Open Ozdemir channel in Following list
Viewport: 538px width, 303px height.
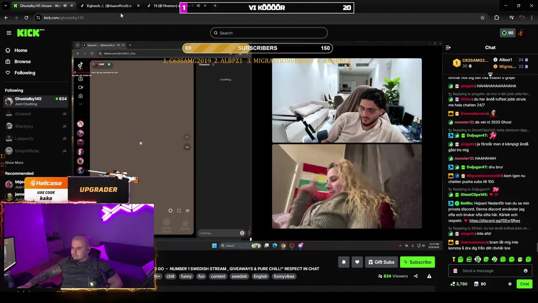(x=36, y=114)
